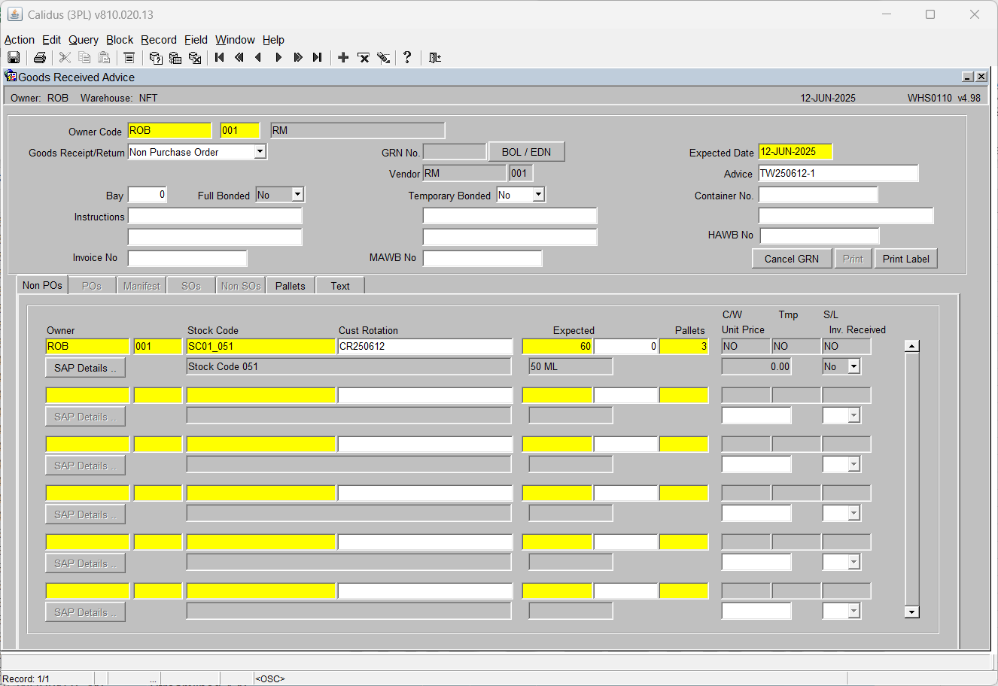This screenshot has width=998, height=686.
Task: Click the Print icon in toolbar
Action: click(40, 58)
